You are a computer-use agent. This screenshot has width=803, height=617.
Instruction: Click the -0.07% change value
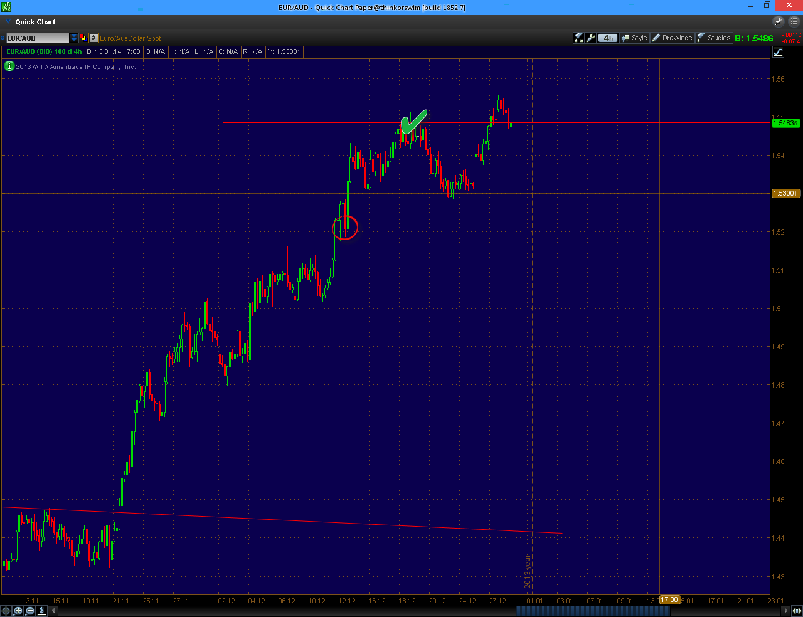791,41
